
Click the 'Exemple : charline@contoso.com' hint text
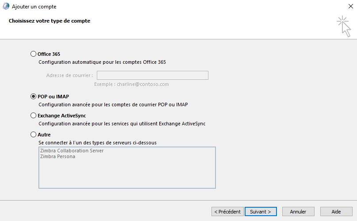tap(131, 84)
